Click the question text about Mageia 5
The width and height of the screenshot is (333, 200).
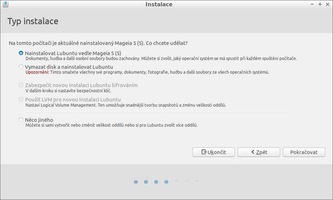(98, 43)
